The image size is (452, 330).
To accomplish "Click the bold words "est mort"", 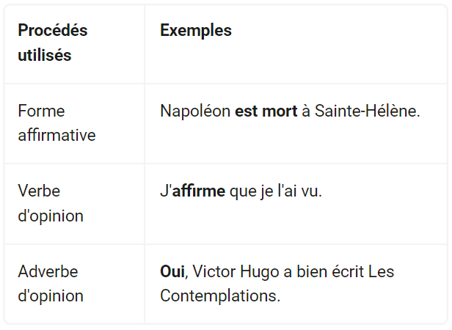I will (x=266, y=111).
